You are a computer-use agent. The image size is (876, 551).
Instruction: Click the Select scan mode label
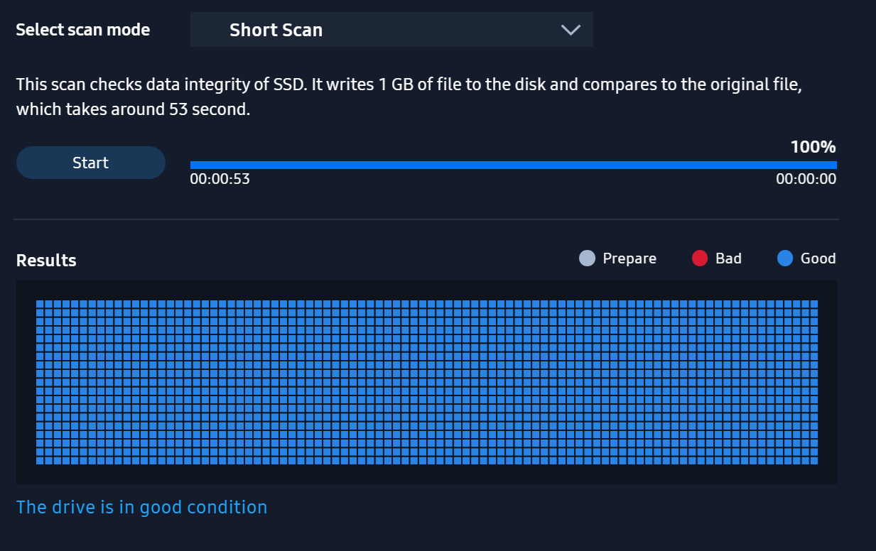tap(83, 30)
